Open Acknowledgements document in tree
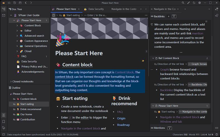The width and height of the screenshot is (220, 137). click(x=29, y=72)
